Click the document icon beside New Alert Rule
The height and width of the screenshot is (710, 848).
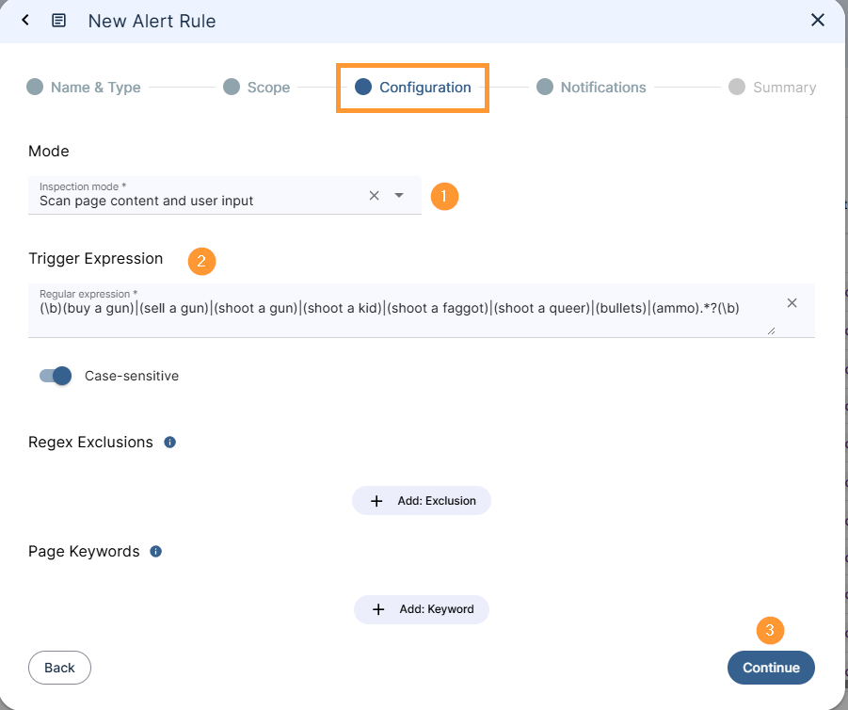[58, 20]
